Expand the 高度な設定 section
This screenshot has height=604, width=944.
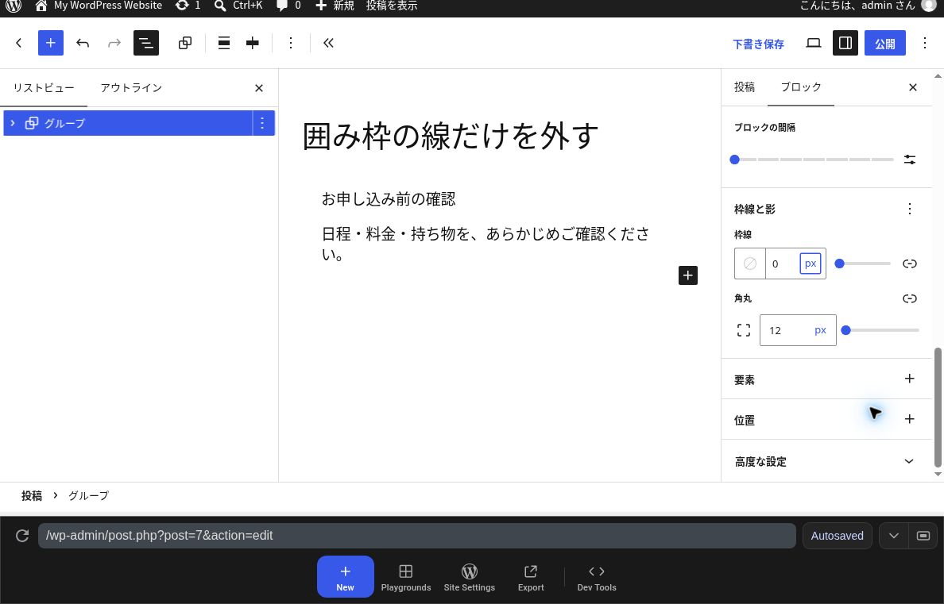coord(826,461)
